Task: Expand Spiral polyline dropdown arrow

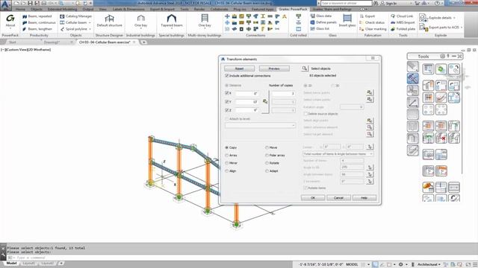Action: click(90, 29)
